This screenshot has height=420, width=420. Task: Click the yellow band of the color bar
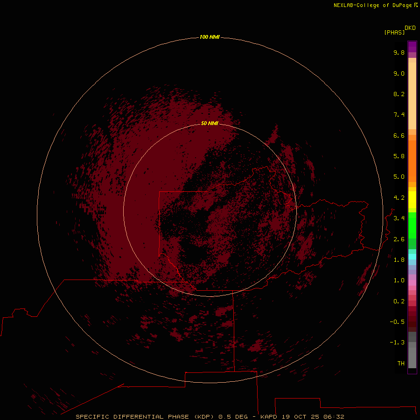point(412,200)
